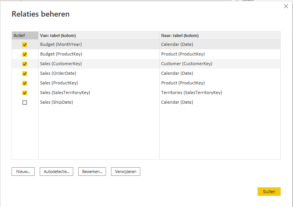Enable the Sales (ShipDate) relationship checkbox
This screenshot has height=207, width=293.
pyautogui.click(x=25, y=103)
